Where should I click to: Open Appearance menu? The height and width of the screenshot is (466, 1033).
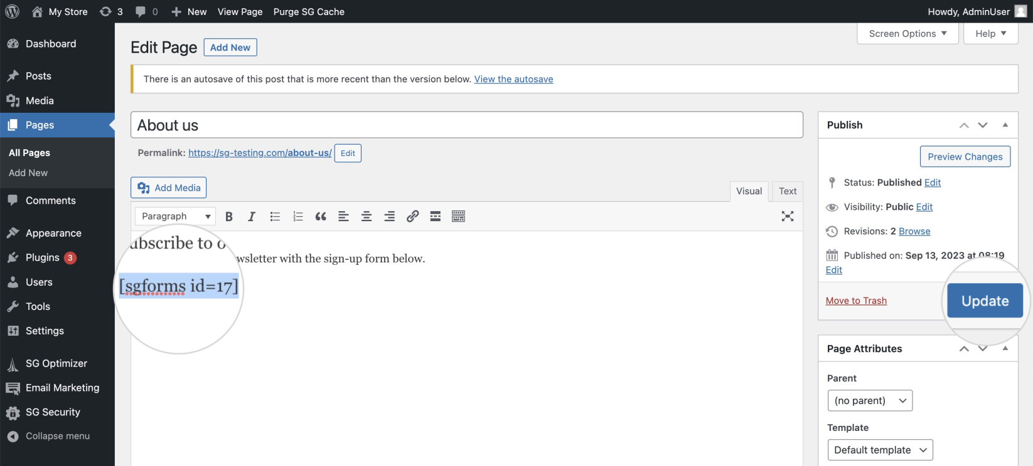[57, 233]
